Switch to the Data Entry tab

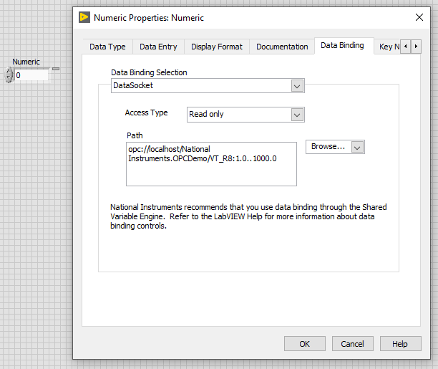tap(158, 47)
